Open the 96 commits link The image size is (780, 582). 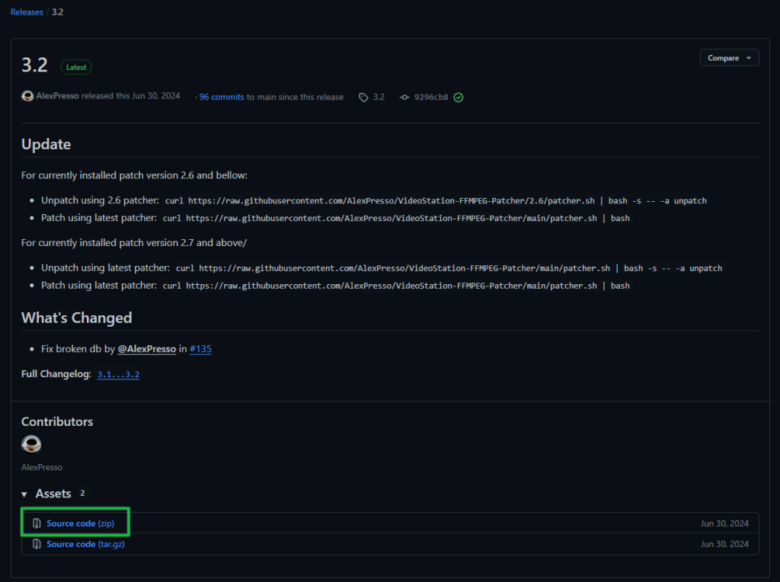[x=221, y=98]
